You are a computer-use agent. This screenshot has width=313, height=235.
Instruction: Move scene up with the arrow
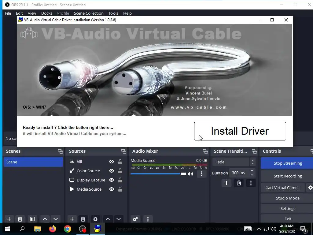click(45, 219)
